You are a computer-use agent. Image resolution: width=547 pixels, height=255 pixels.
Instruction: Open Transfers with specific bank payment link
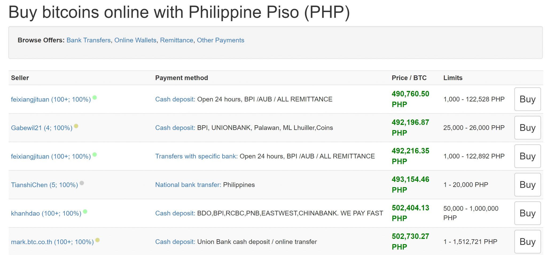click(x=196, y=156)
